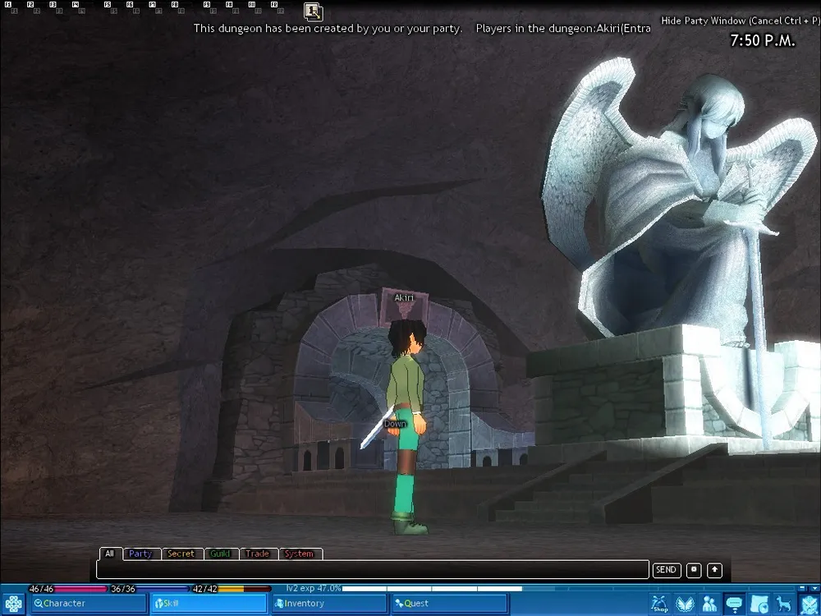
Task: Open the main menu knot icon
Action: [x=12, y=604]
